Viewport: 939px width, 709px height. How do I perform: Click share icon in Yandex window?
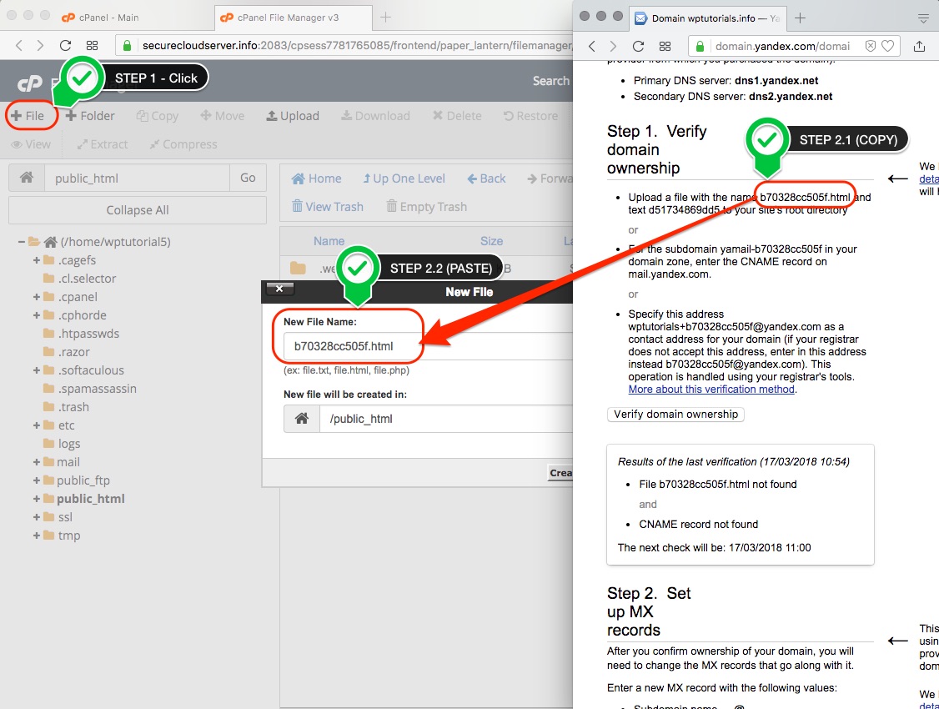pyautogui.click(x=919, y=46)
